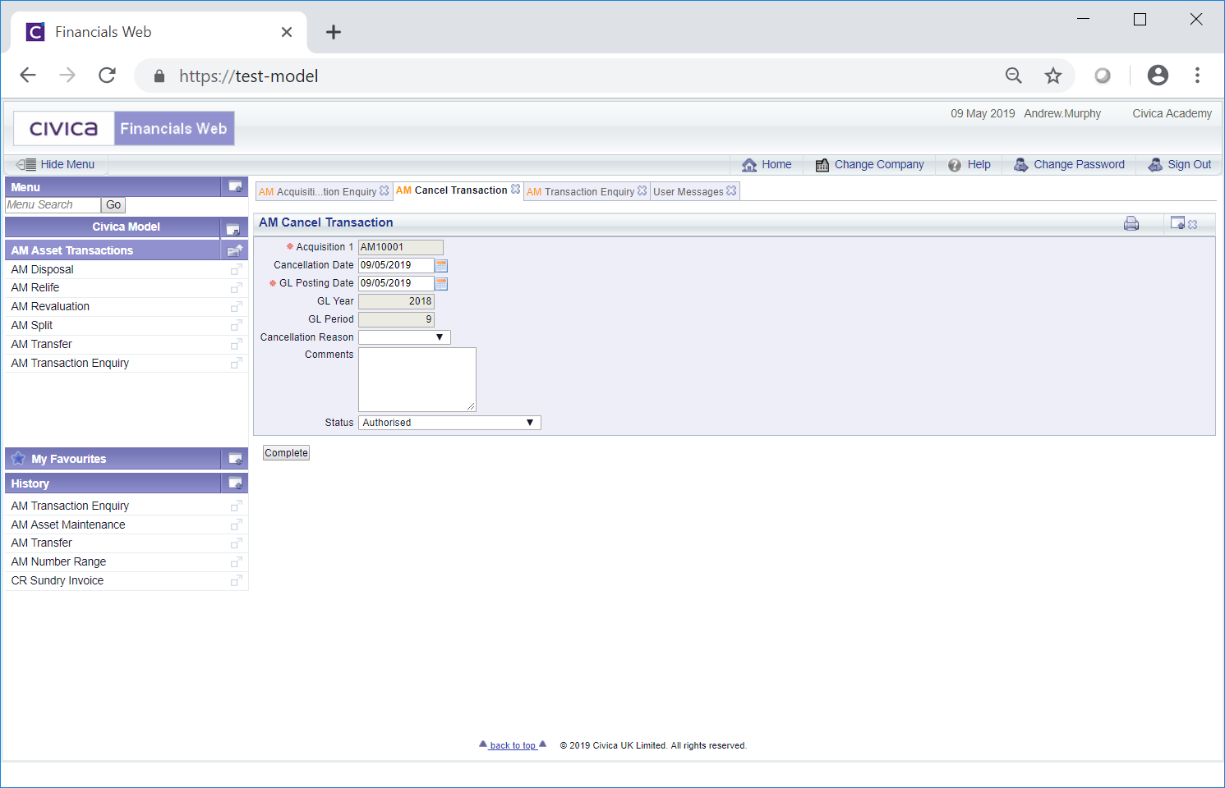Click the Menu Search input field
Screen dimensions: 1225x788
tap(53, 205)
